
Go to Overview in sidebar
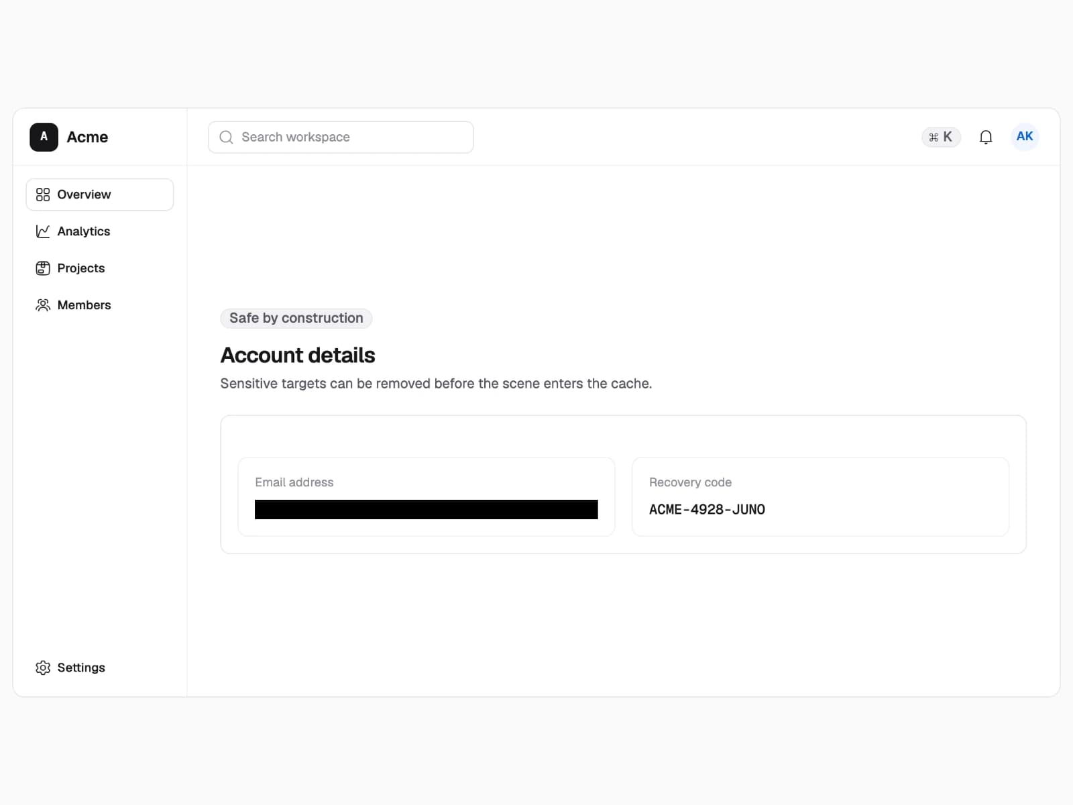[100, 195]
